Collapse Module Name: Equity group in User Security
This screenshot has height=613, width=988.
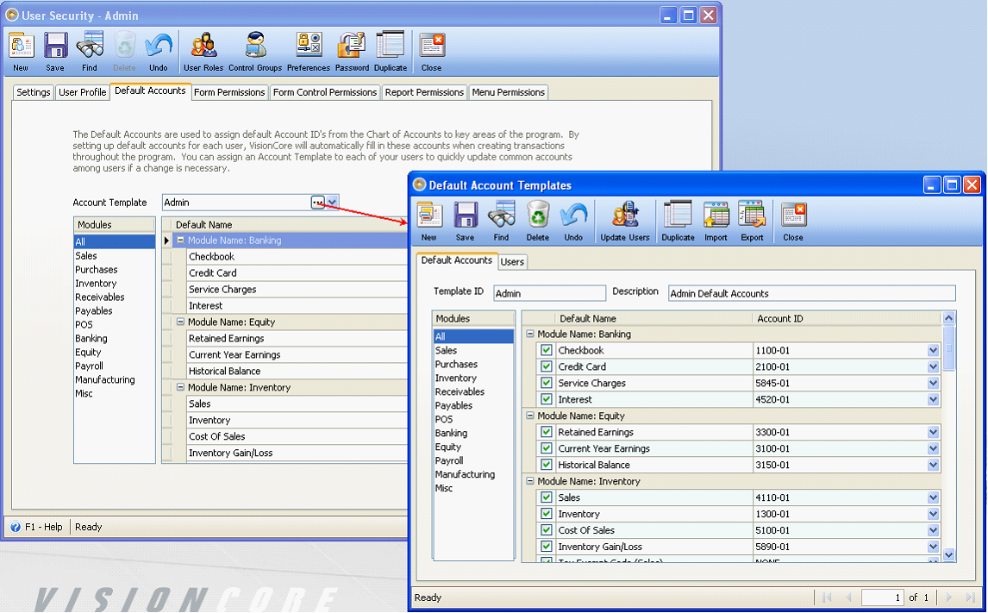pos(180,322)
